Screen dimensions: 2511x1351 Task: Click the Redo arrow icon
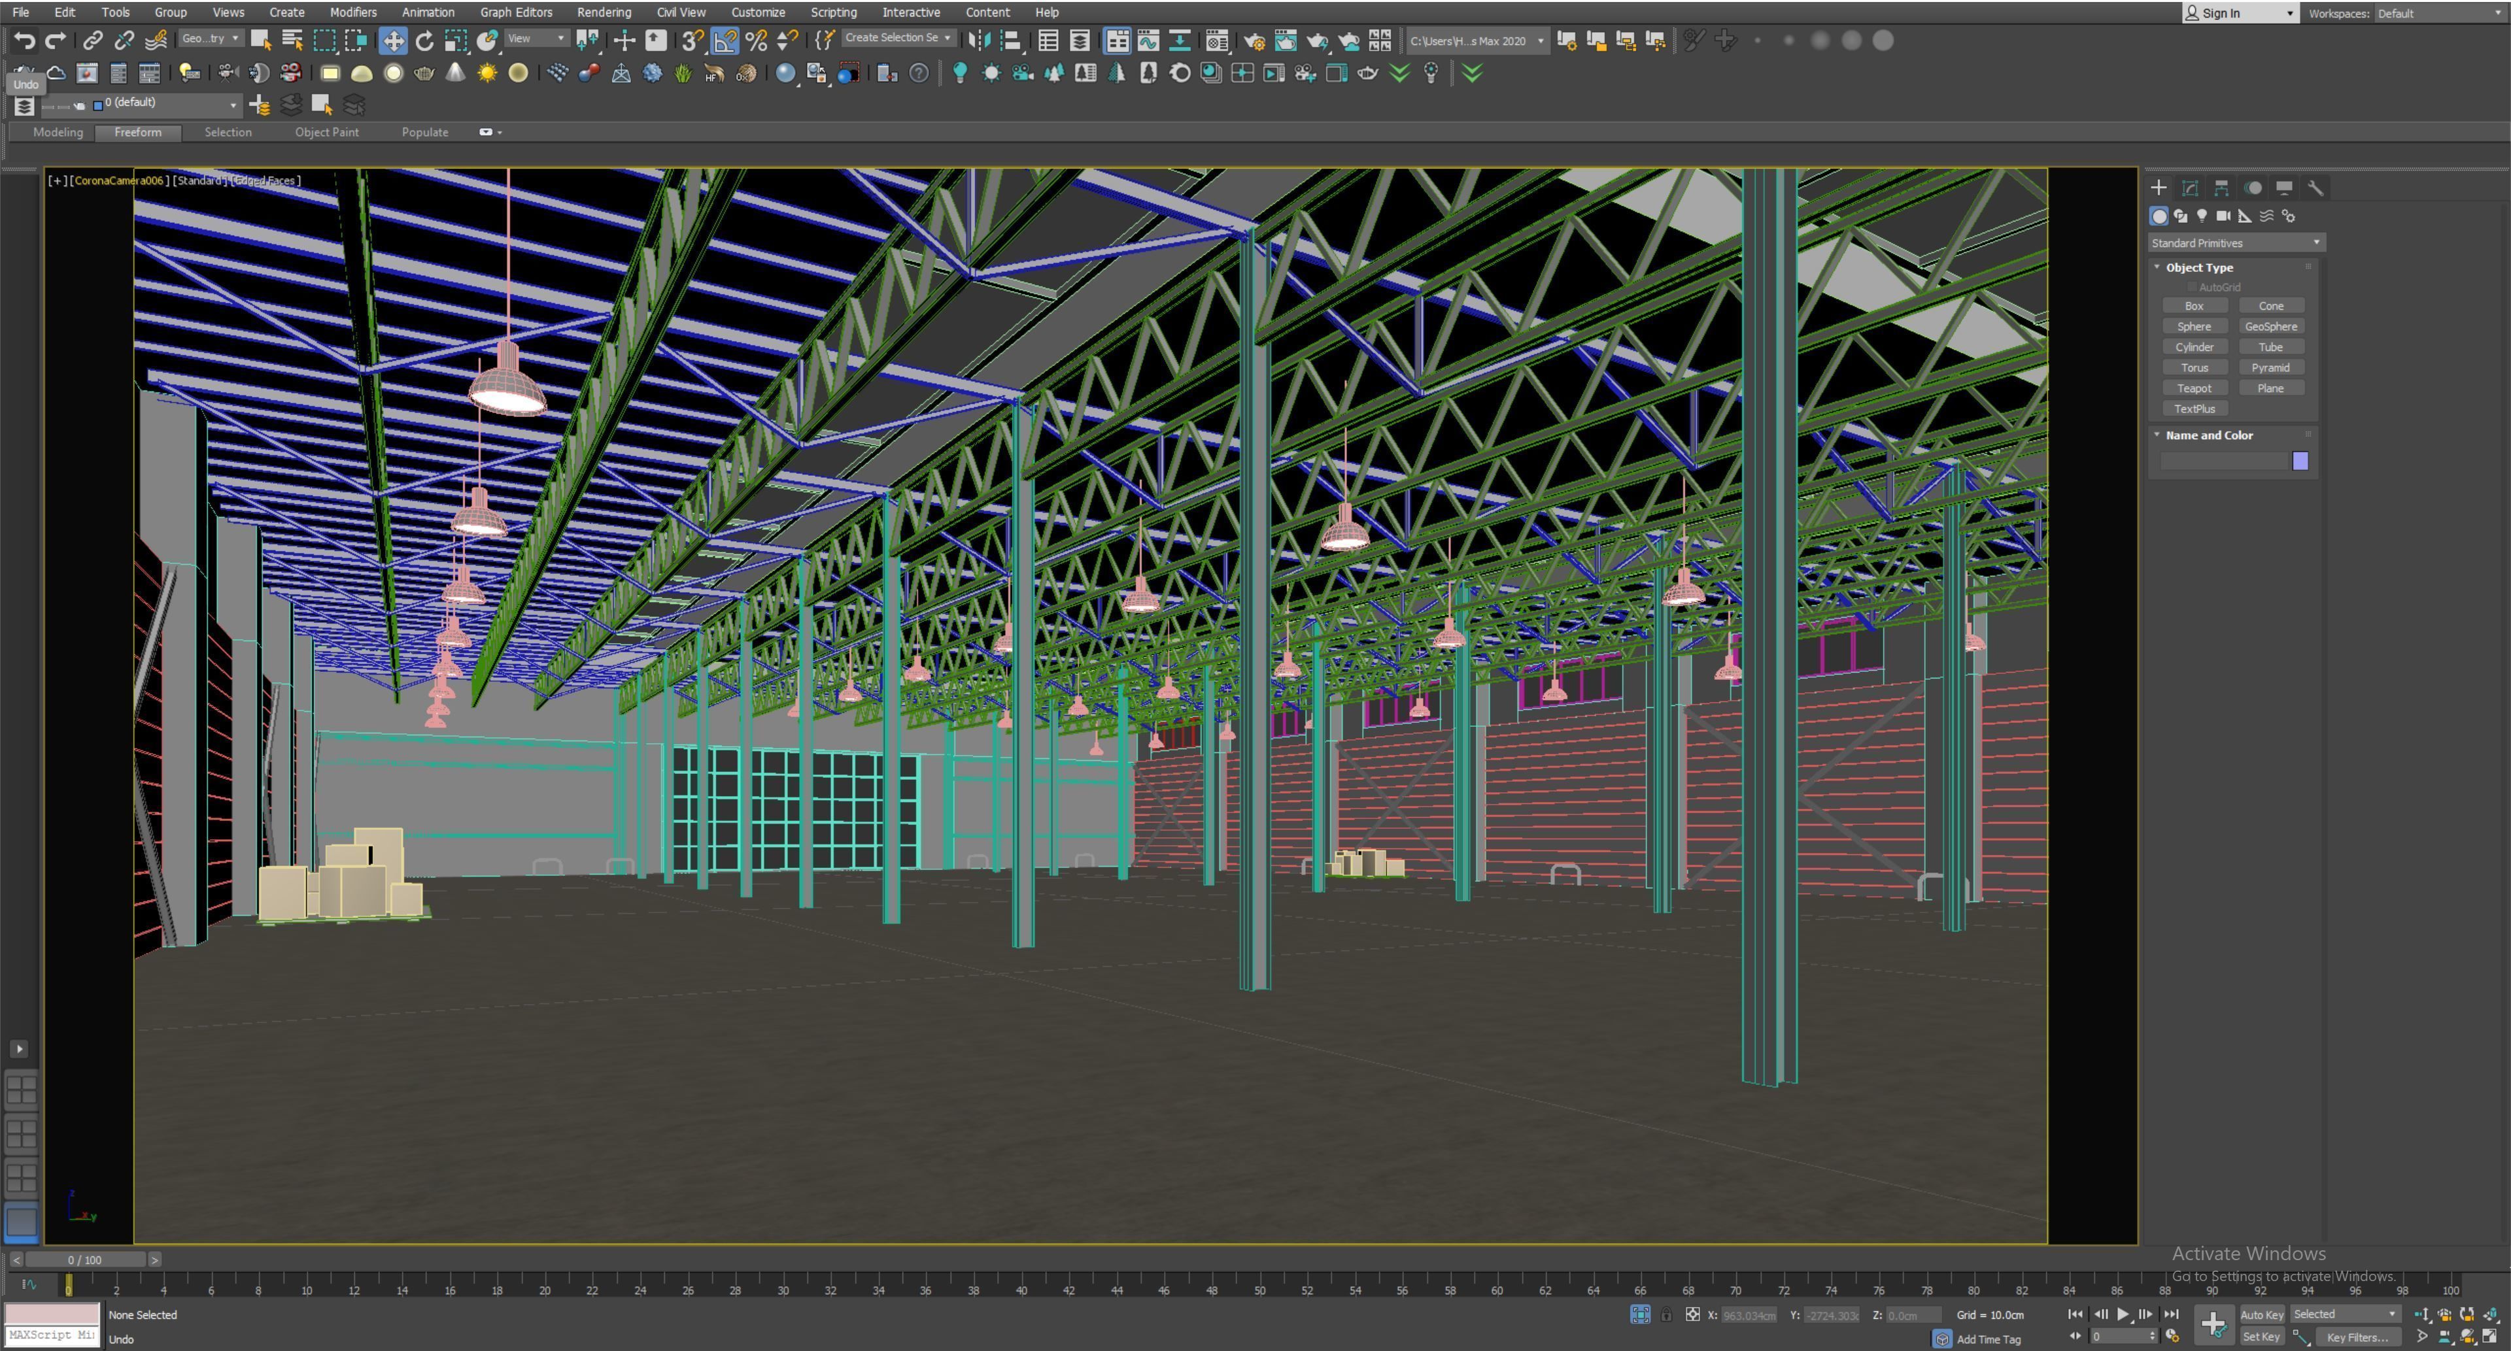[56, 40]
